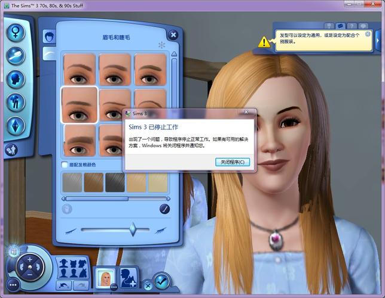Image resolution: width=385 pixels, height=298 pixels.
Task: Click the undo arrow button
Action: (x=64, y=285)
